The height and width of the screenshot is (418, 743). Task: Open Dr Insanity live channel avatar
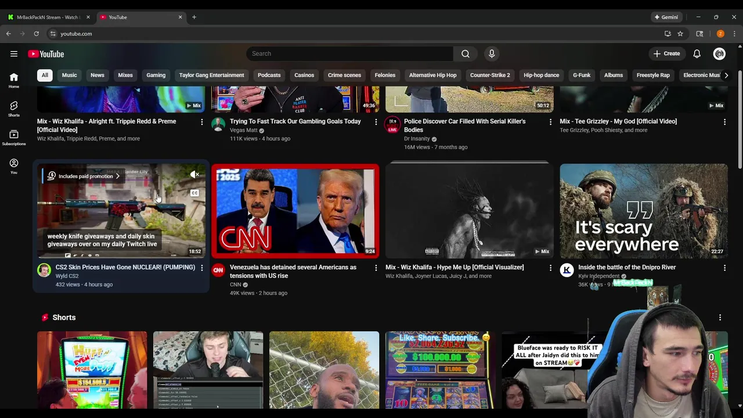(x=392, y=124)
